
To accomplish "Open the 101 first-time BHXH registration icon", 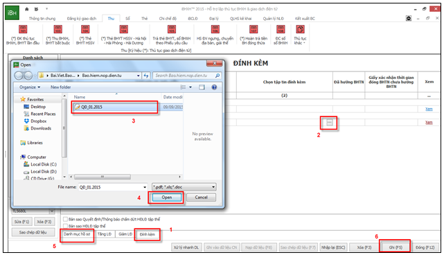I will (x=23, y=30).
